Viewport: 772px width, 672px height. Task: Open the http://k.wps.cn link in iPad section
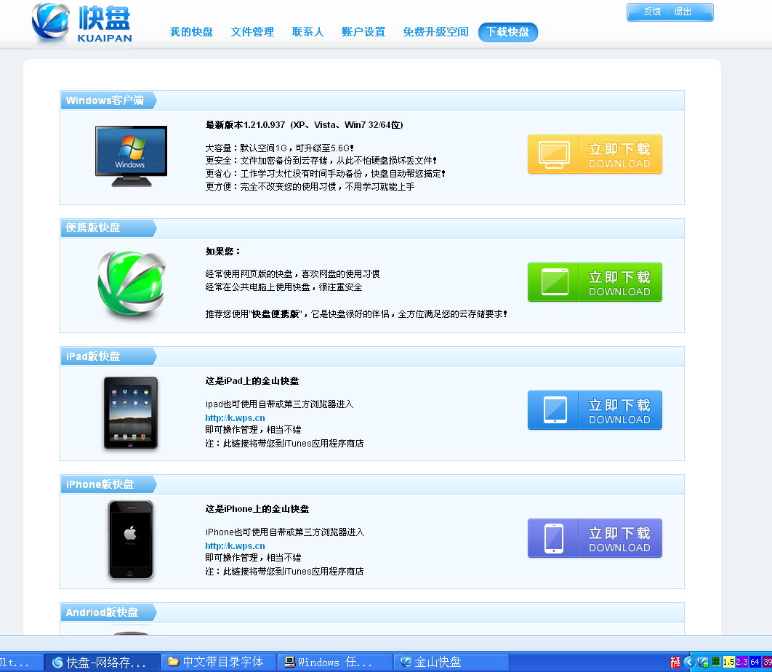(235, 417)
